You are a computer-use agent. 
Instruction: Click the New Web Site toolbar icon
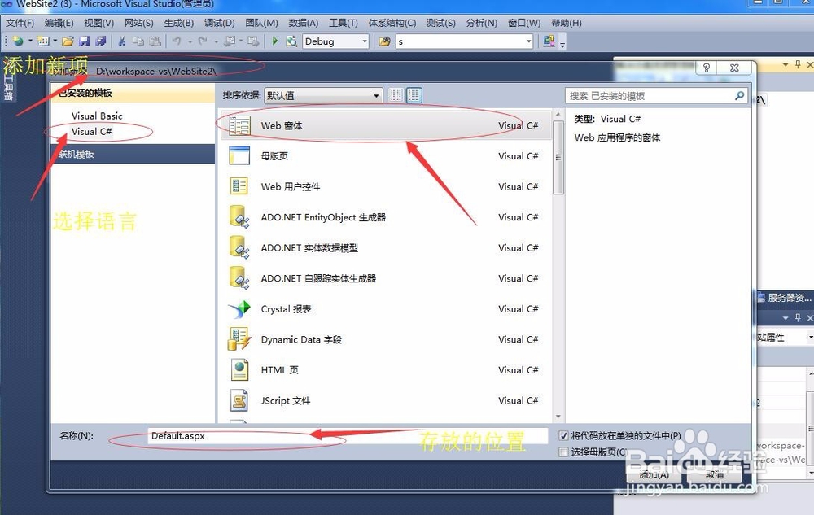pos(19,41)
